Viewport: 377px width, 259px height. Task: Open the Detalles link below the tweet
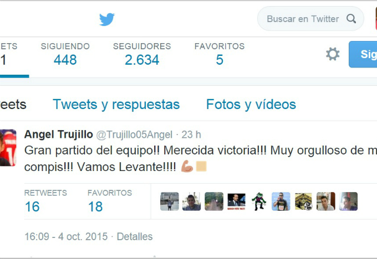pyautogui.click(x=135, y=237)
